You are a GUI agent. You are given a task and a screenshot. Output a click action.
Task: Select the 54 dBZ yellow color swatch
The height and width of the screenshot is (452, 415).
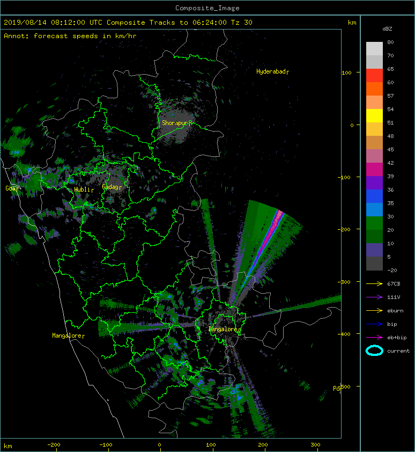pos(374,116)
